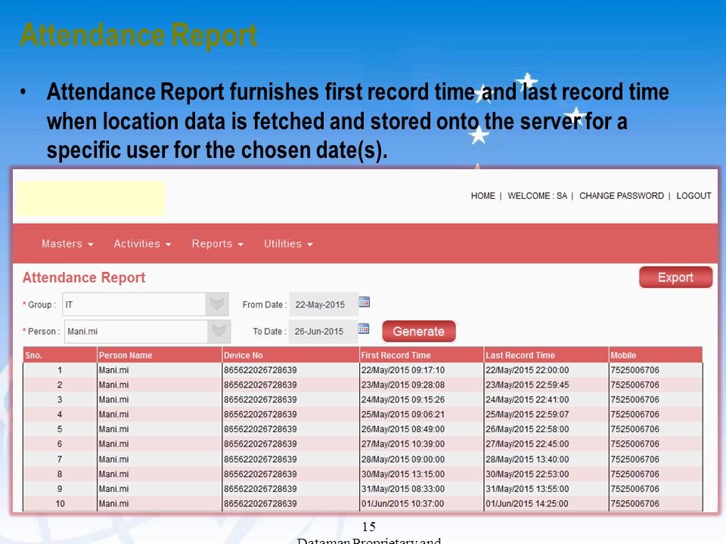Viewport: 726px width, 544px height.
Task: Click the Mobile cell in row 8
Action: pos(656,474)
